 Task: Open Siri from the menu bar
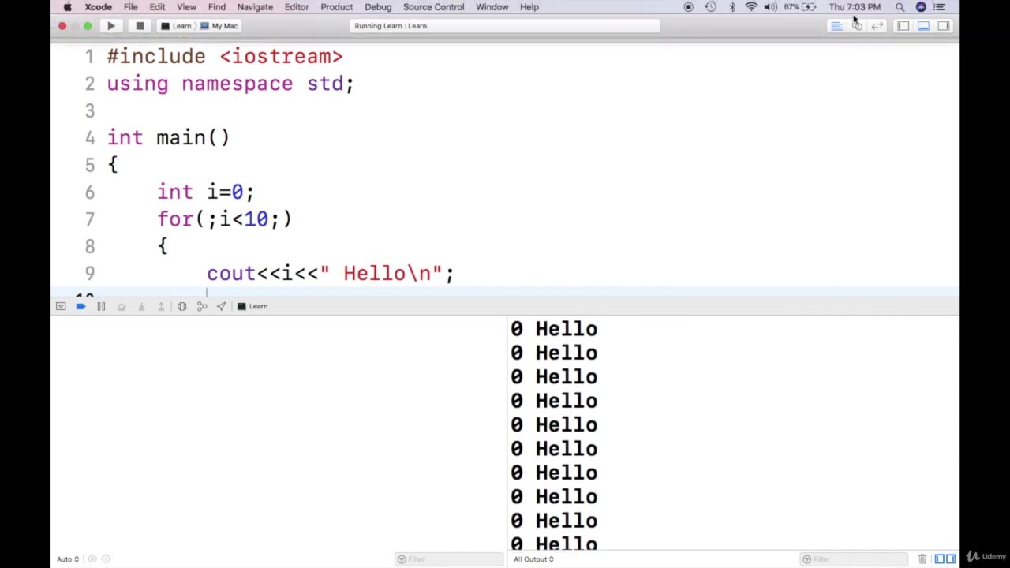(921, 7)
